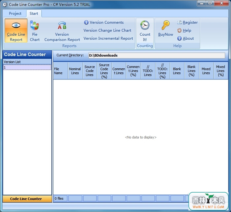
Task: Maximize the Code Line Counter Pro window
Action: (210, 3)
